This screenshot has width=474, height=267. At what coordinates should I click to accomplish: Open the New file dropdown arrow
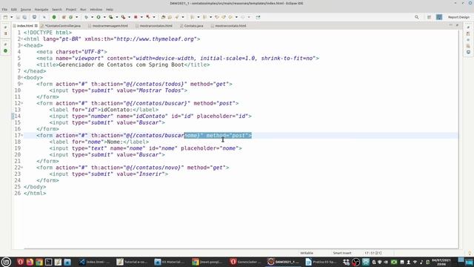(12, 17)
